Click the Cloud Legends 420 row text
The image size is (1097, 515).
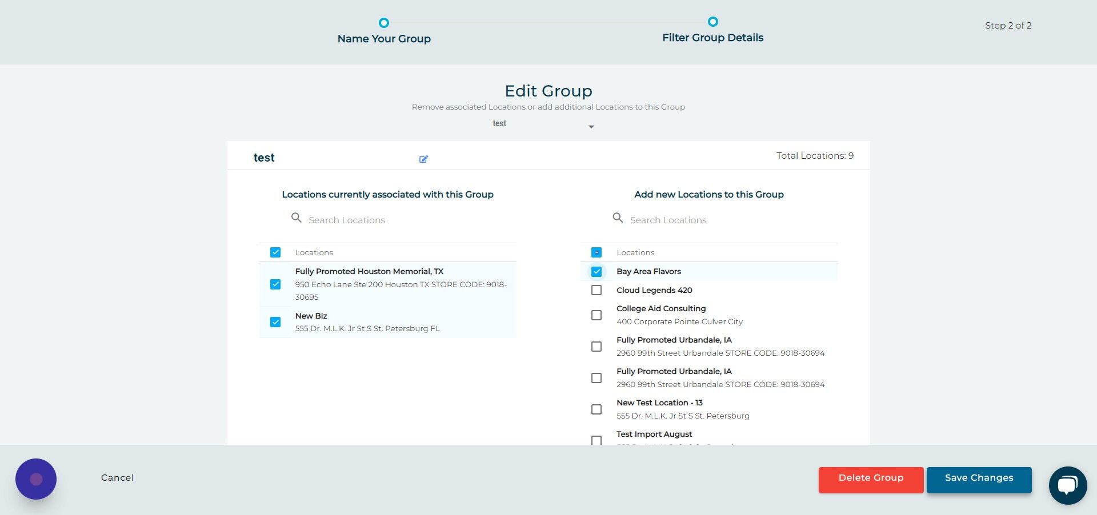(x=654, y=291)
